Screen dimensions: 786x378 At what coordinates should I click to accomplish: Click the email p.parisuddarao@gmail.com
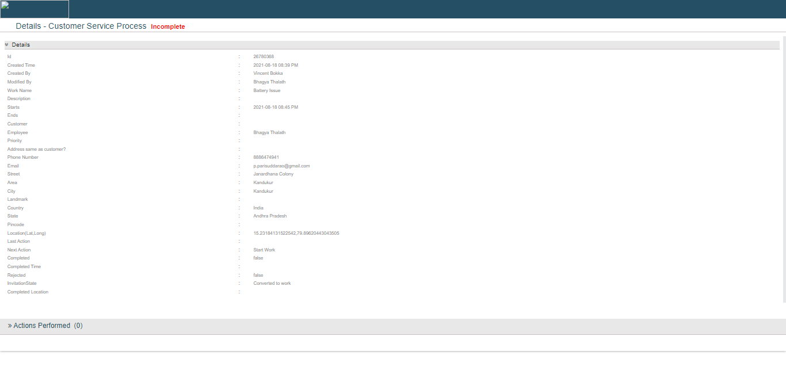pos(281,166)
